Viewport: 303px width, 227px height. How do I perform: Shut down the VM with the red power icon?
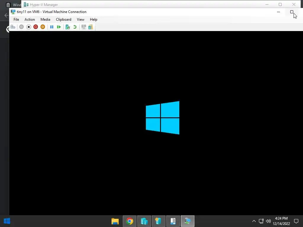[36, 27]
